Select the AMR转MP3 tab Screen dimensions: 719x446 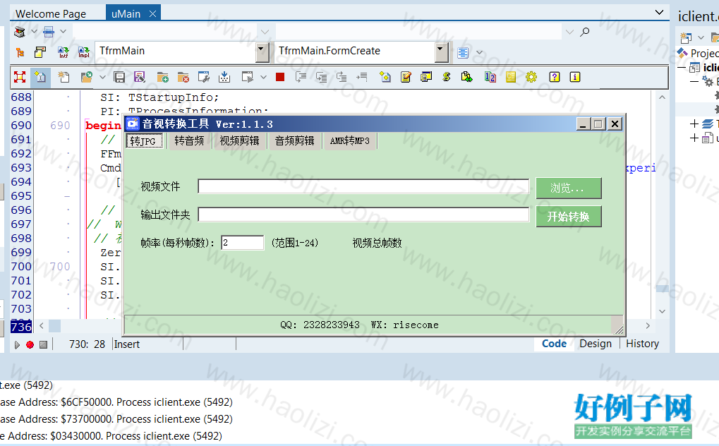349,141
